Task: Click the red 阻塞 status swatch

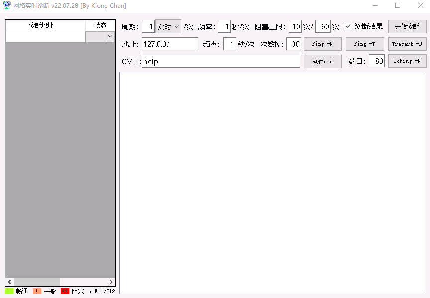Action: [65, 291]
